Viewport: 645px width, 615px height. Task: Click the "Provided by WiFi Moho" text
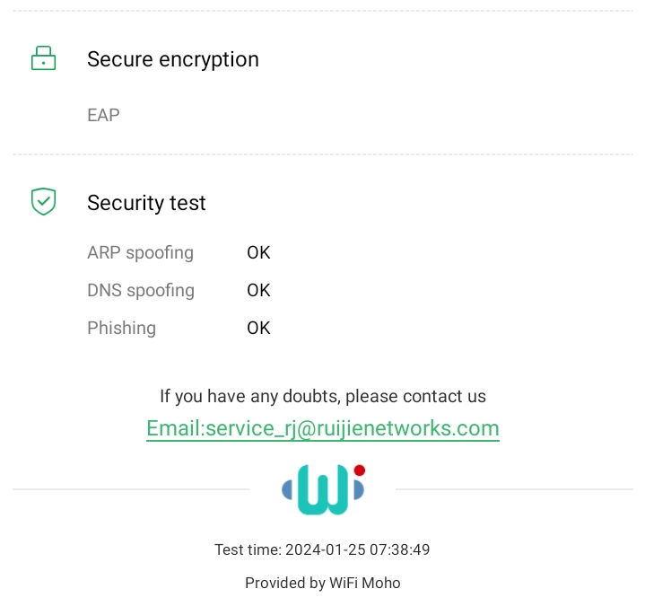point(323,583)
